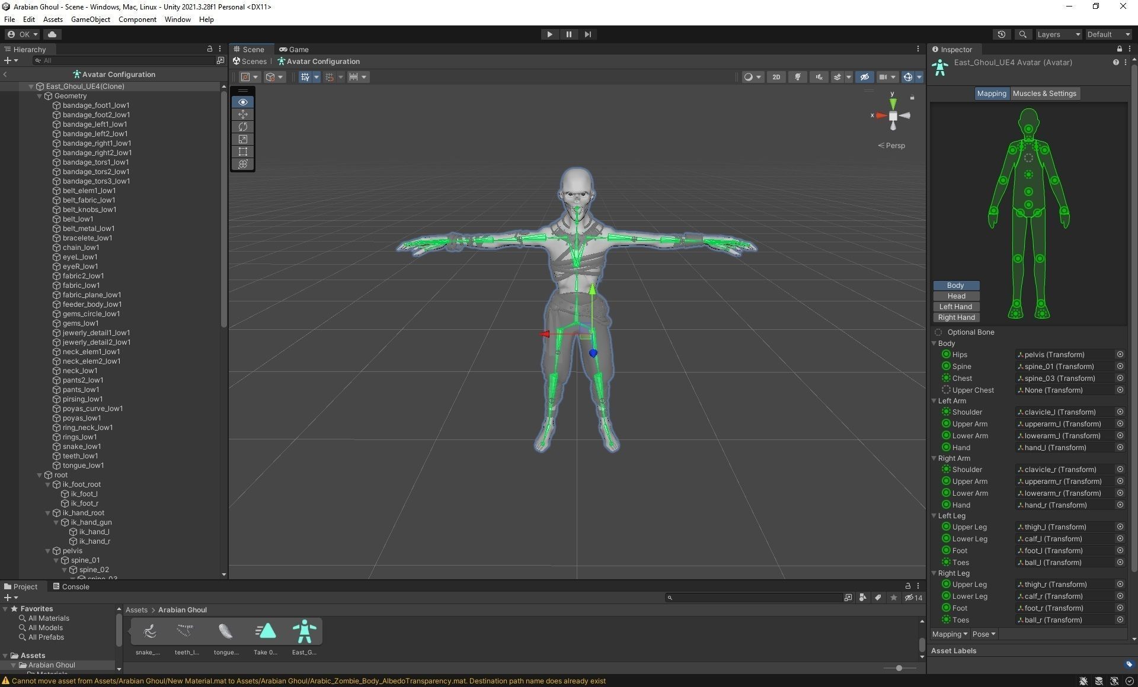Image resolution: width=1138 pixels, height=687 pixels.
Task: Click the auto-generate lighting status icon
Action: (1114, 681)
